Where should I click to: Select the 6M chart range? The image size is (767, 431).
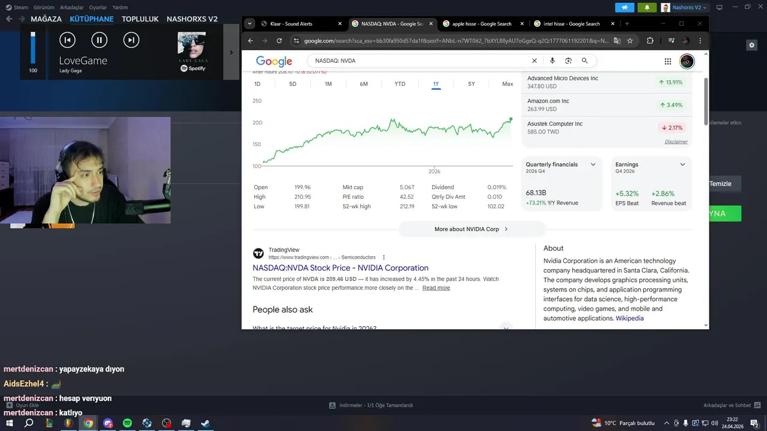pos(364,84)
